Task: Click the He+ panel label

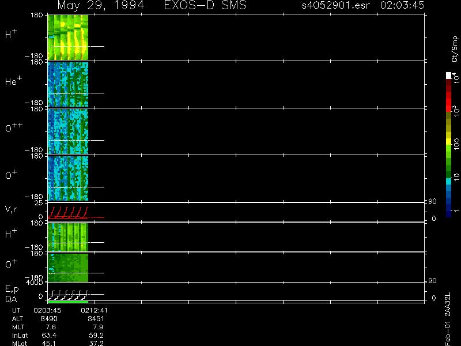Action: pos(13,81)
